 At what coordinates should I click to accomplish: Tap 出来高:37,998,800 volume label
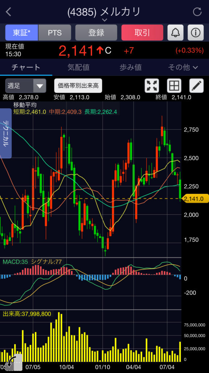27,314
